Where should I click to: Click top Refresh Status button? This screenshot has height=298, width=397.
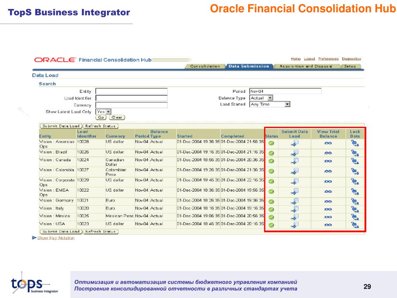click(x=100, y=126)
